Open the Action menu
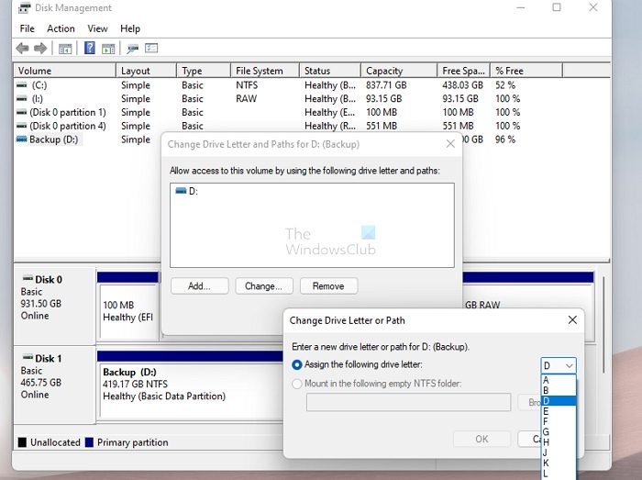This screenshot has width=642, height=480. pyautogui.click(x=61, y=28)
